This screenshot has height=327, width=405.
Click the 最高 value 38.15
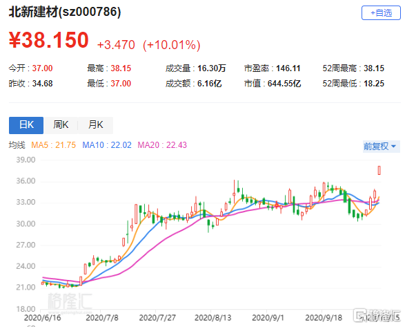[x=121, y=68]
